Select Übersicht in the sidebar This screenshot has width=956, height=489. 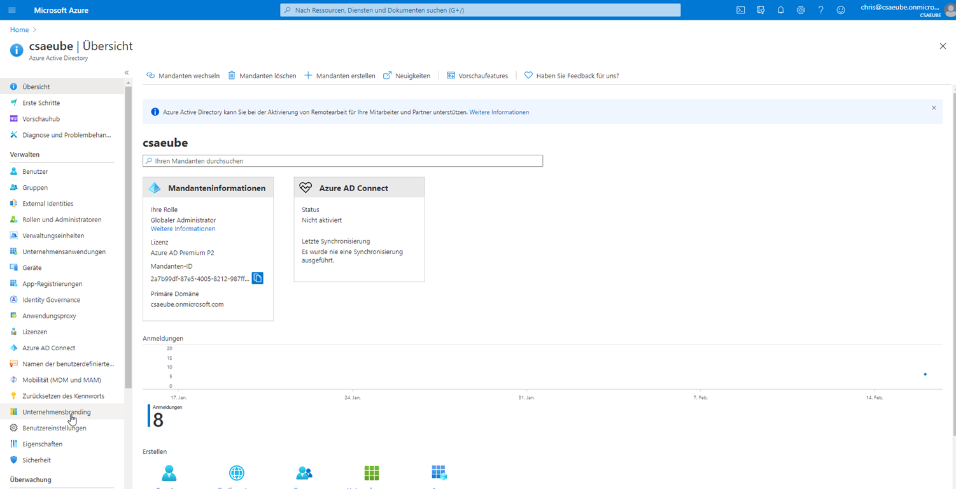click(62, 87)
